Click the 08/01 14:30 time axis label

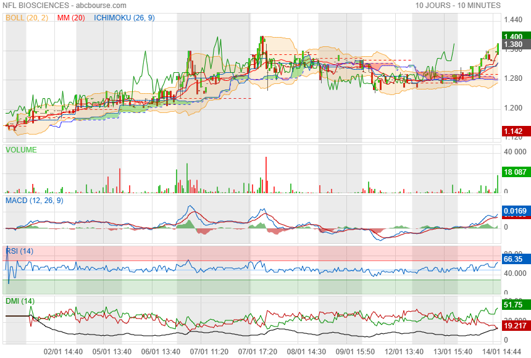coord(306,351)
